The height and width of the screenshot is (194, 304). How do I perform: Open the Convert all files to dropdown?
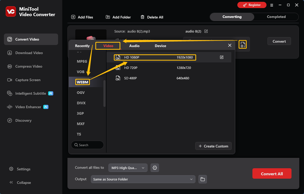click(x=128, y=168)
